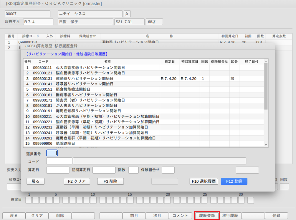Click the 初回算定日 input field
This screenshot has height=220, width=296.
(104, 170)
